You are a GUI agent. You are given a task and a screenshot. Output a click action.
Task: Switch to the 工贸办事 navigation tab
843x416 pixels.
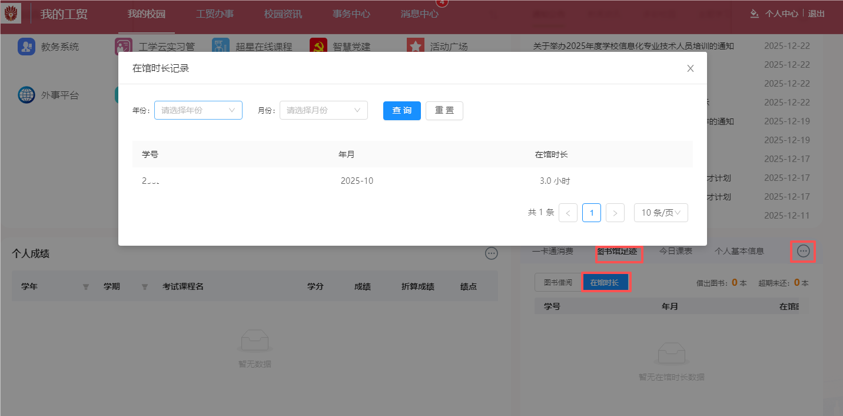[x=215, y=14]
